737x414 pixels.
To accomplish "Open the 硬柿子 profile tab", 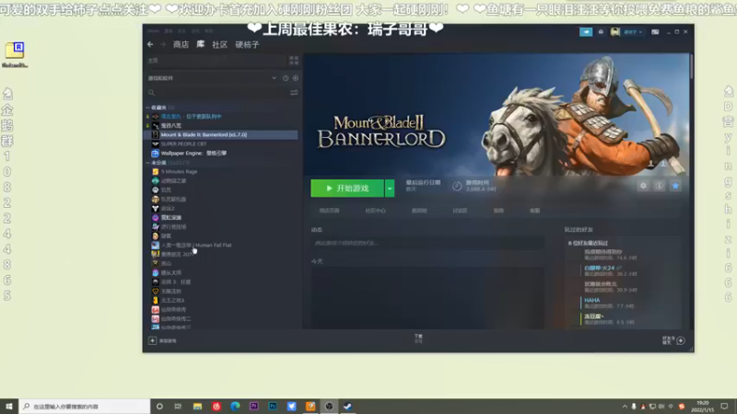I will point(247,44).
